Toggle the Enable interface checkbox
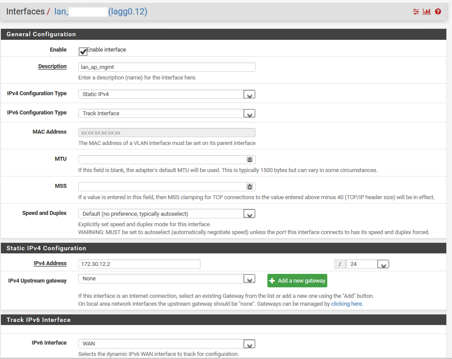Image resolution: width=452 pixels, height=359 pixels. [x=83, y=51]
